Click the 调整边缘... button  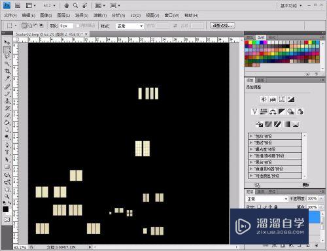pyautogui.click(x=222, y=25)
